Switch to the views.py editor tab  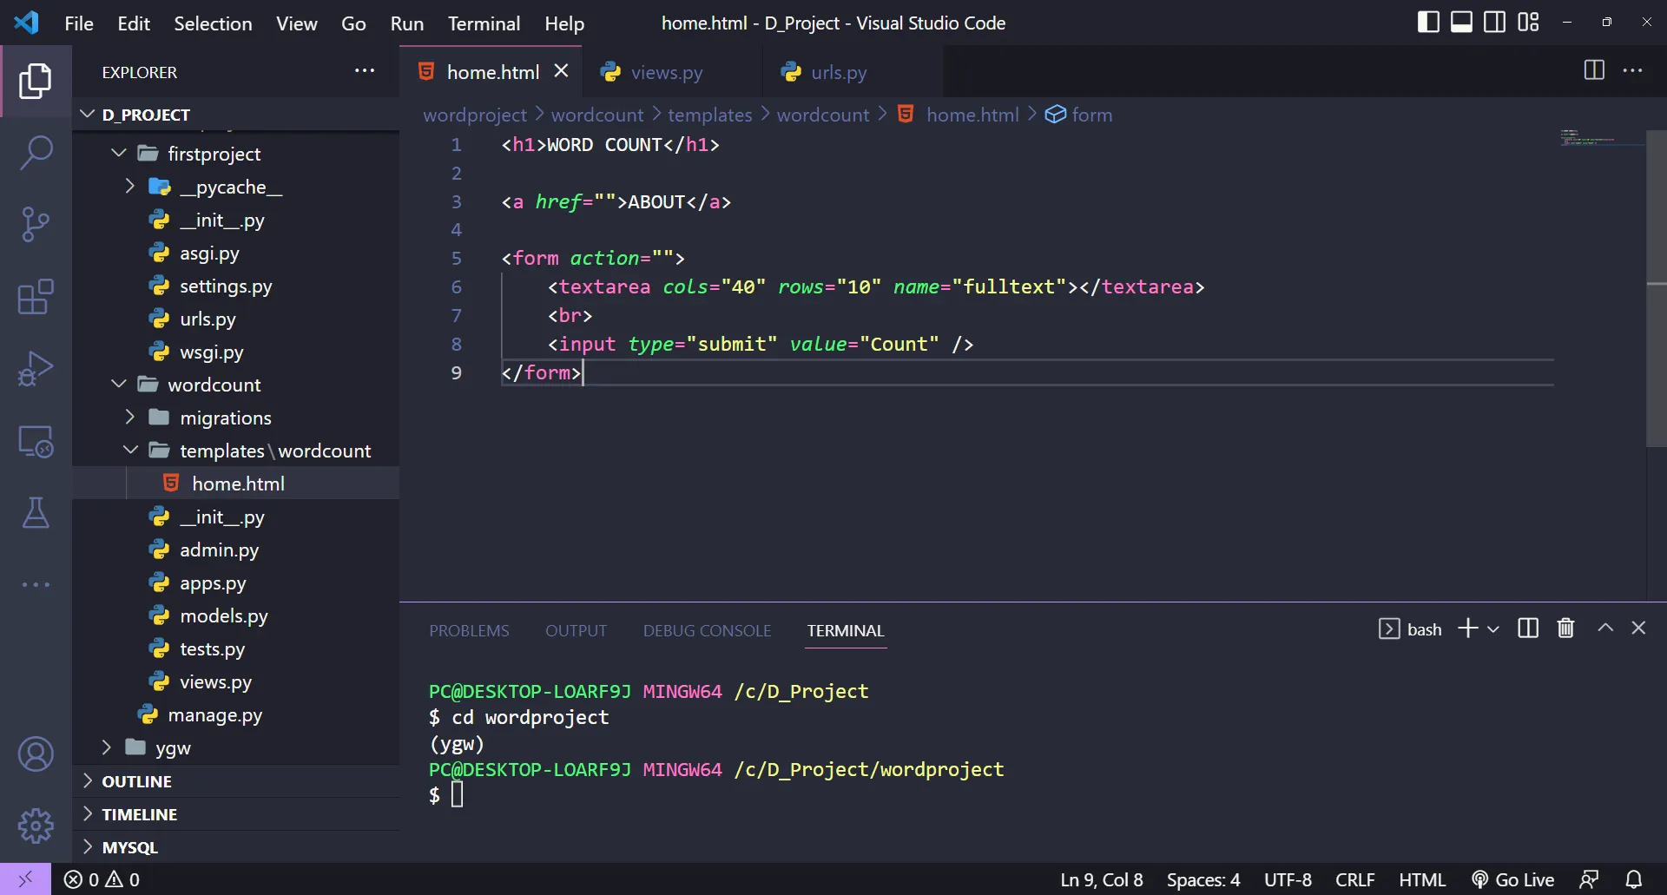coord(666,72)
